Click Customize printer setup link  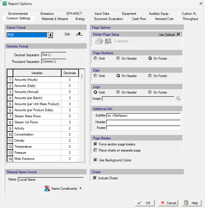tap(123, 41)
